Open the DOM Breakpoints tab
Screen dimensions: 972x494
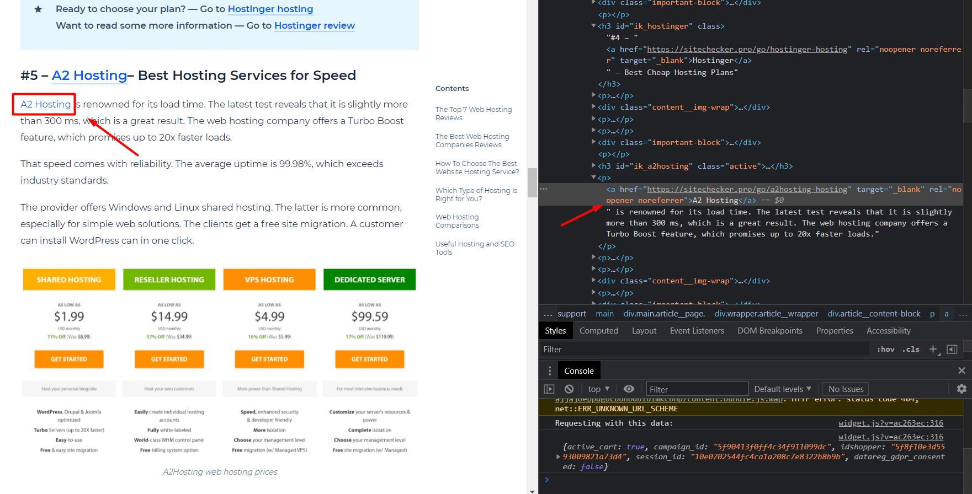pos(770,331)
